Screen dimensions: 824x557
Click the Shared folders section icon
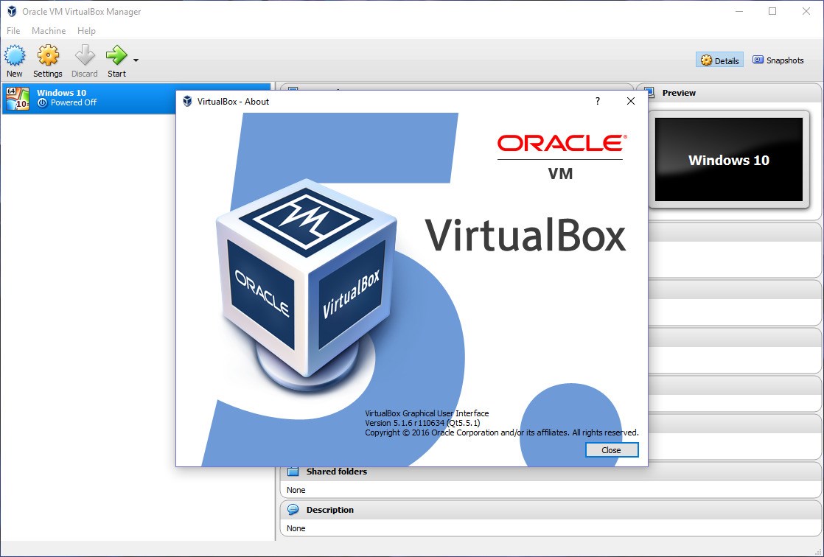(x=293, y=472)
